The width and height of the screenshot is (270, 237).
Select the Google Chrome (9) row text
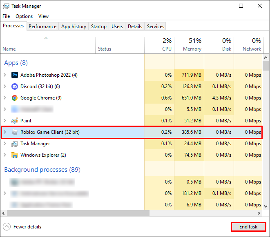pyautogui.click(x=41, y=98)
